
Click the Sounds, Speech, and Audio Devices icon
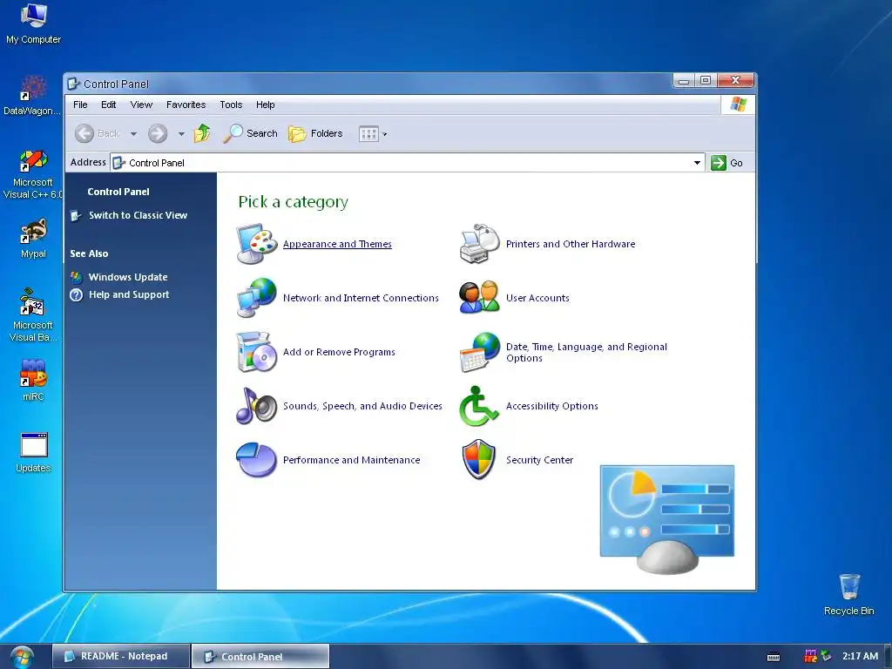257,406
